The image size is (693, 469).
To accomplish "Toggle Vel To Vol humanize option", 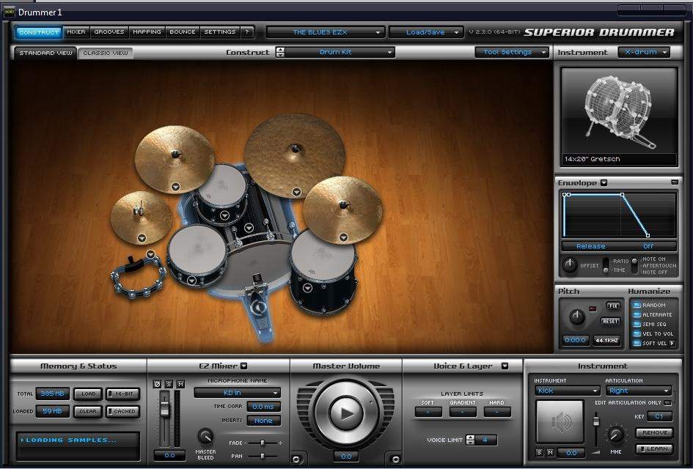I will [x=637, y=334].
